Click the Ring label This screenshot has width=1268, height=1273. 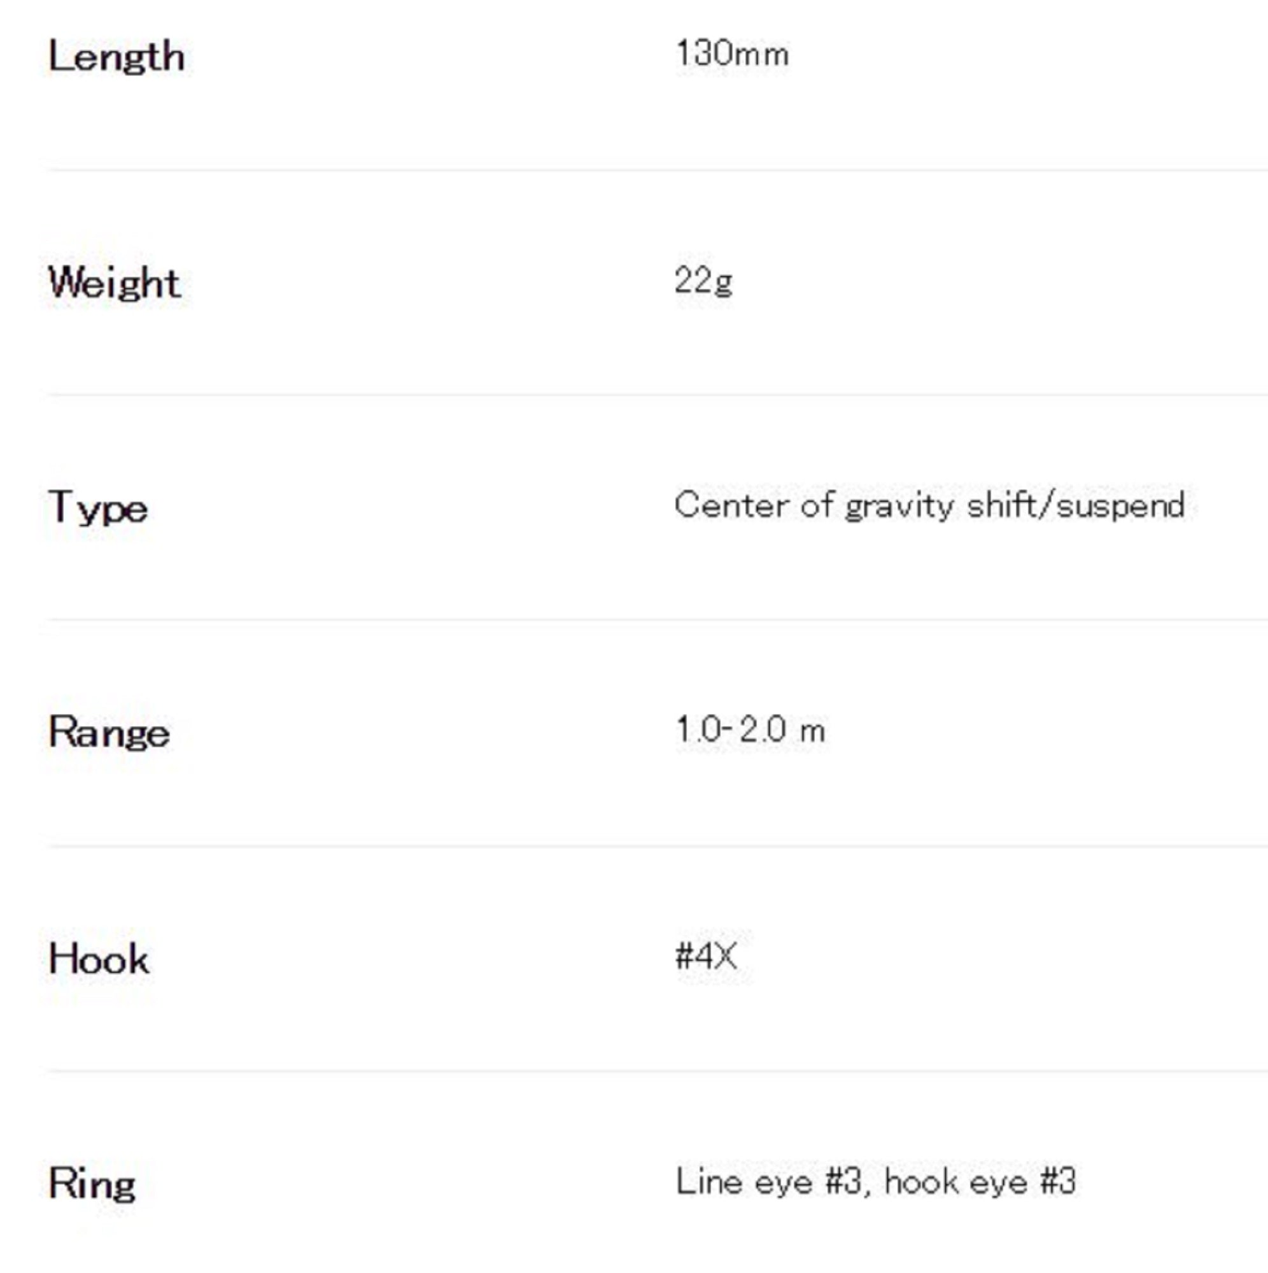point(92,1184)
